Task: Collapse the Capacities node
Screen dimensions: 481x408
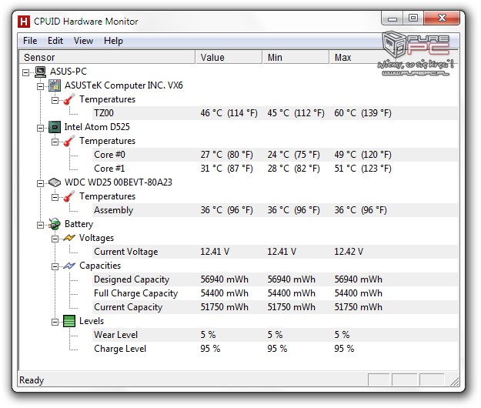Action: coord(55,266)
